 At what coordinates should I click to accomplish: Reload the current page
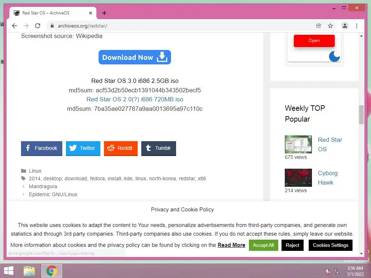tap(38, 26)
